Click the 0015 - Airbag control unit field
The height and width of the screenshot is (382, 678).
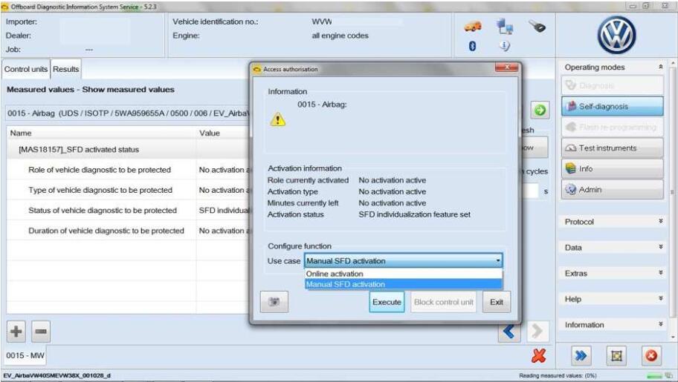pyautogui.click(x=128, y=113)
